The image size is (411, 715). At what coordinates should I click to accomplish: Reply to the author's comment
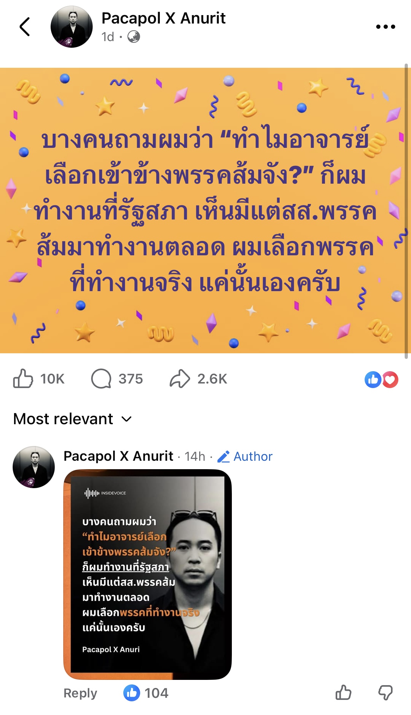(x=80, y=693)
